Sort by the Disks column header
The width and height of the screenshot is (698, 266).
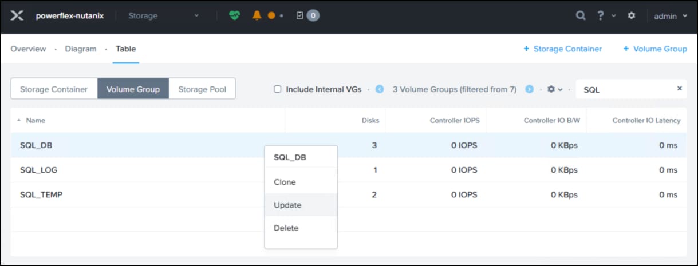[370, 120]
